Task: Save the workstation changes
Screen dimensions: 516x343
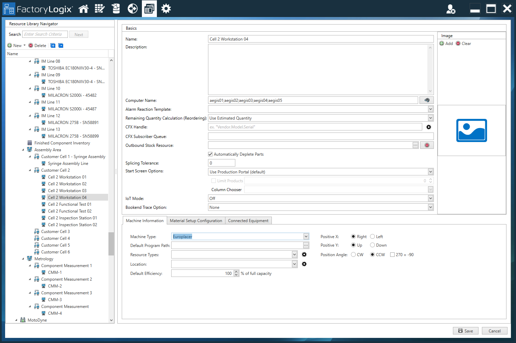Action: coord(466,331)
